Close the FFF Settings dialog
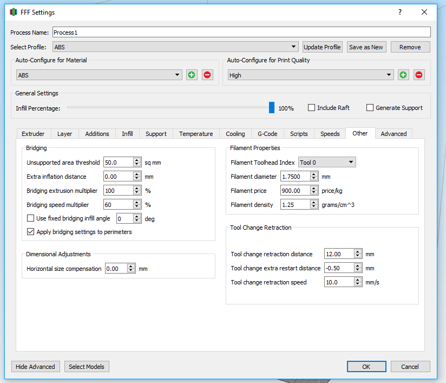Viewport: 446px width, 383px height. 424,12
